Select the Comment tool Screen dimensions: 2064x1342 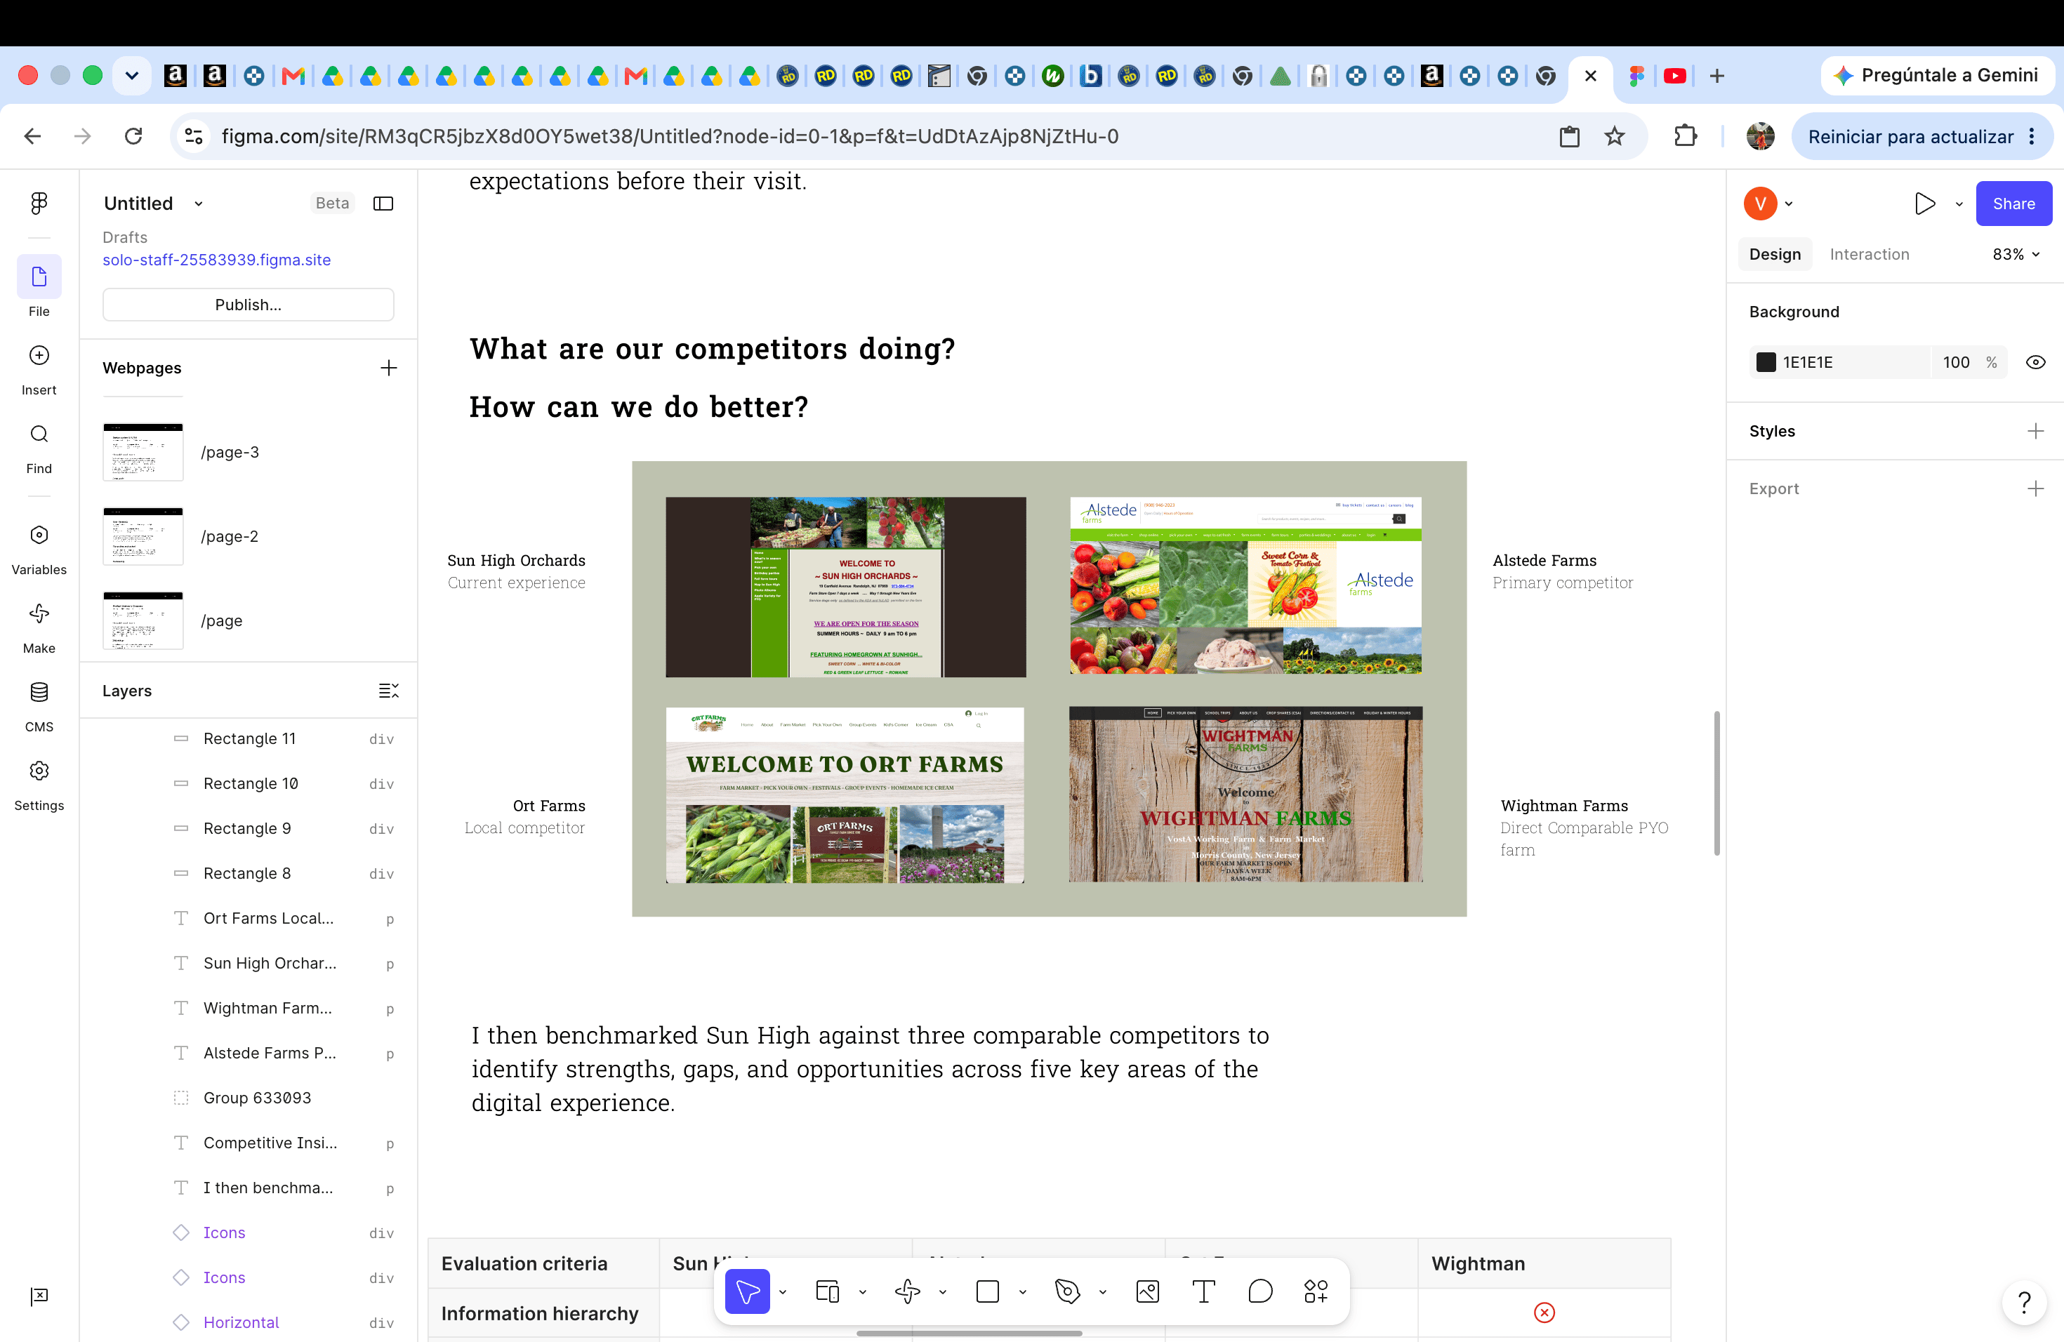point(1260,1291)
